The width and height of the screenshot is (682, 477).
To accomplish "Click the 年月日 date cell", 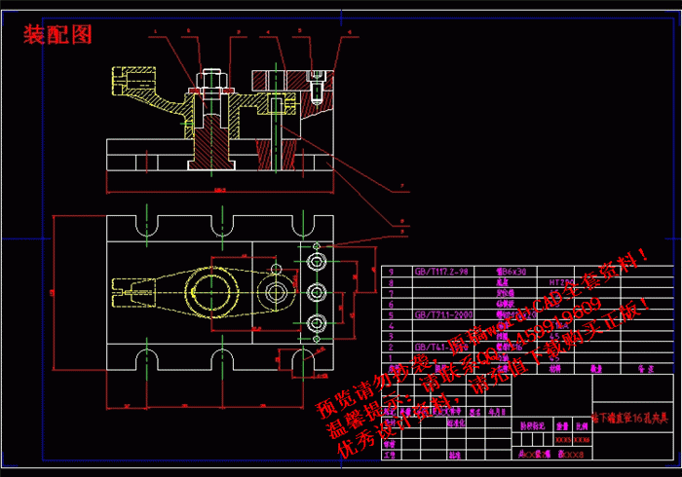I will click(x=496, y=412).
